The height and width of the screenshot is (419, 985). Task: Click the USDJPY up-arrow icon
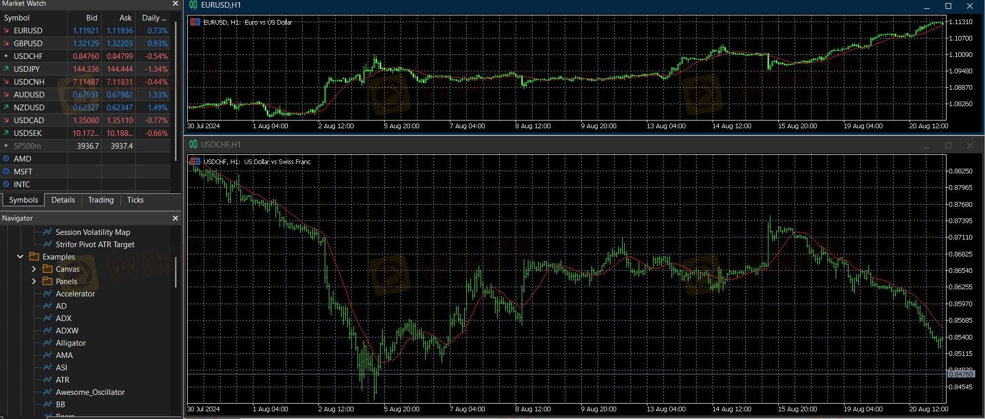pos(6,69)
